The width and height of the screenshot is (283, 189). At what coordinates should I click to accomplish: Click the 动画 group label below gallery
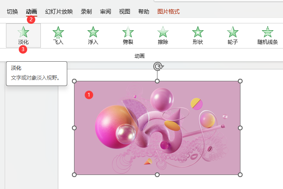pyautogui.click(x=140, y=56)
